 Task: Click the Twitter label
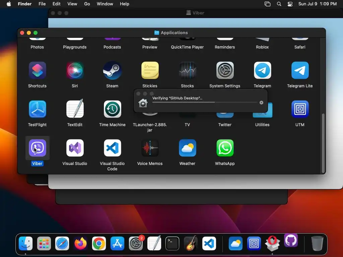click(225, 124)
